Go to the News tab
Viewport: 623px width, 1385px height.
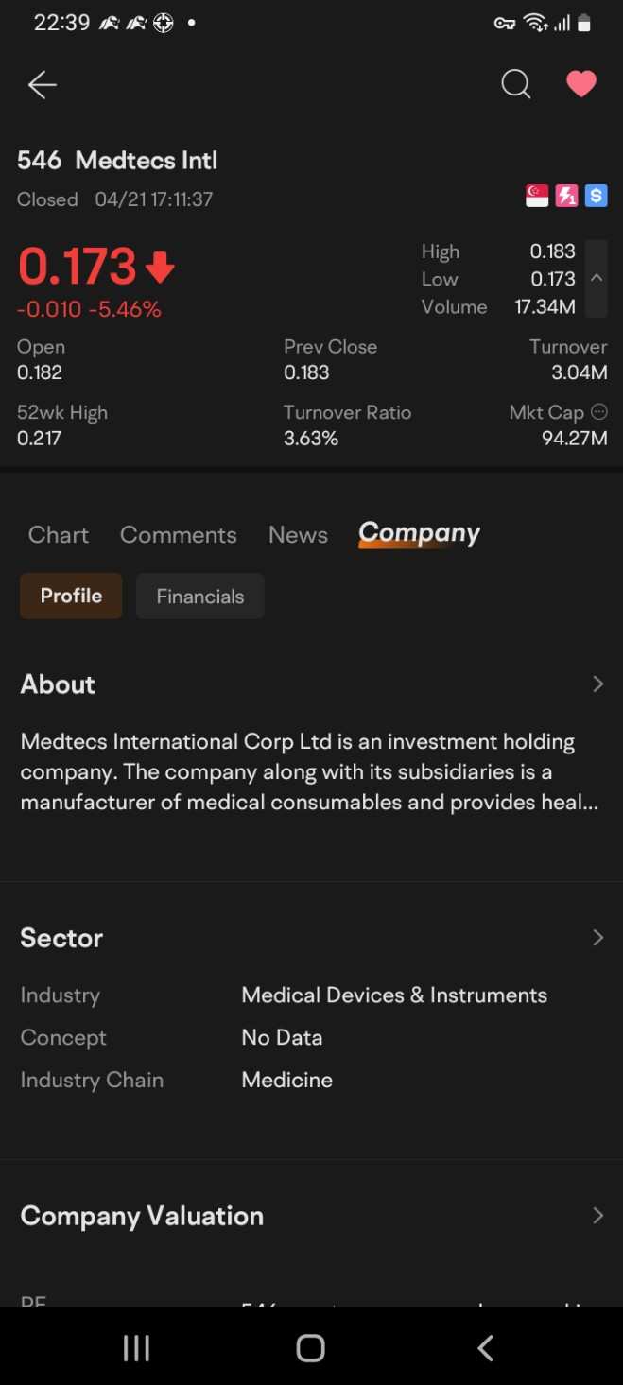pyautogui.click(x=298, y=534)
